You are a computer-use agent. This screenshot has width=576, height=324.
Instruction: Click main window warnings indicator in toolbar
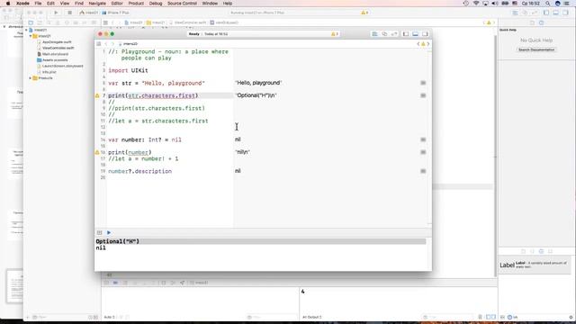tap(364, 13)
